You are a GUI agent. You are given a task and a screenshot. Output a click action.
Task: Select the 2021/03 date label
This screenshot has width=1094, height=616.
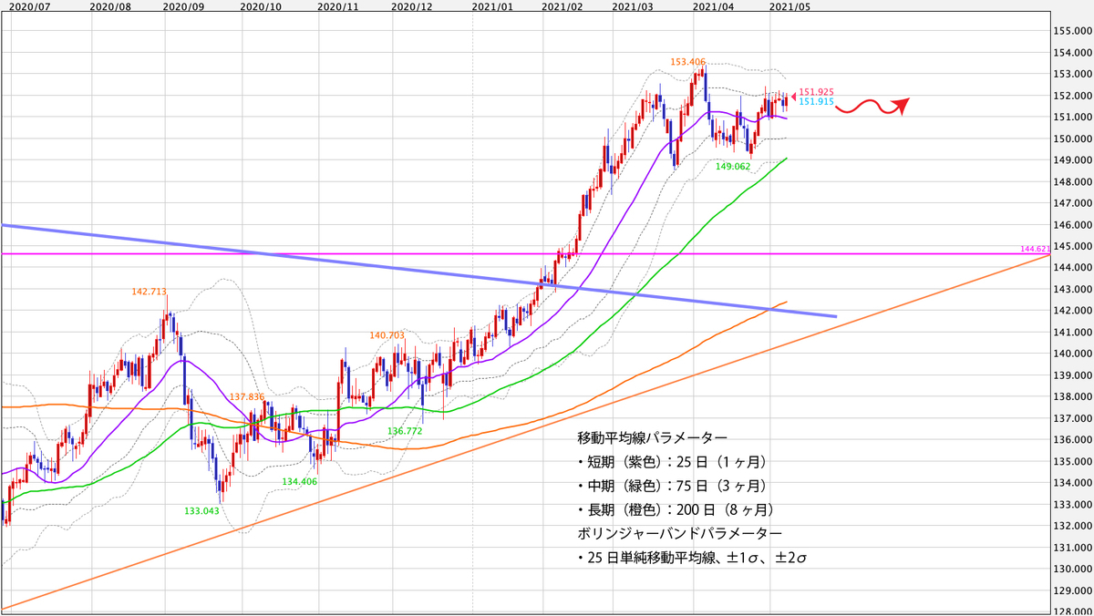point(633,6)
